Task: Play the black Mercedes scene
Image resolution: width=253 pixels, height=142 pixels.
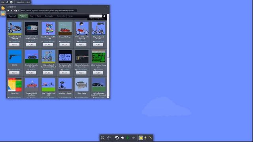Action: (31, 73)
